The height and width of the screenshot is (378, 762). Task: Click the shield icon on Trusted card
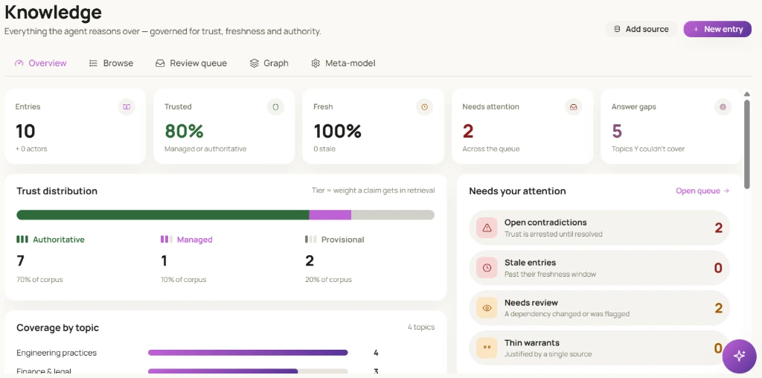(275, 107)
